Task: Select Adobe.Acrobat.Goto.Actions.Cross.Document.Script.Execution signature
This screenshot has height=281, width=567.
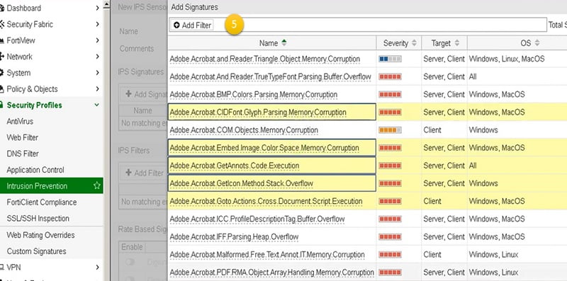Action: (266, 201)
